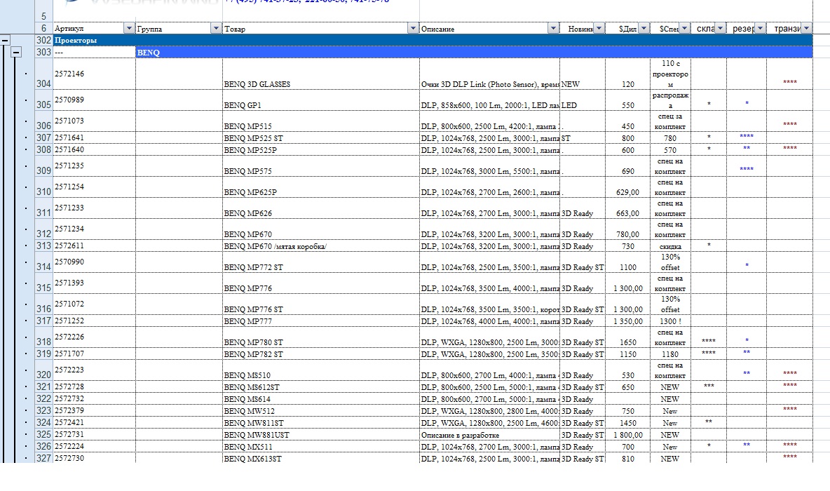Select cell BENQ MS614
Screen dimensions: 830x491
click(x=321, y=399)
